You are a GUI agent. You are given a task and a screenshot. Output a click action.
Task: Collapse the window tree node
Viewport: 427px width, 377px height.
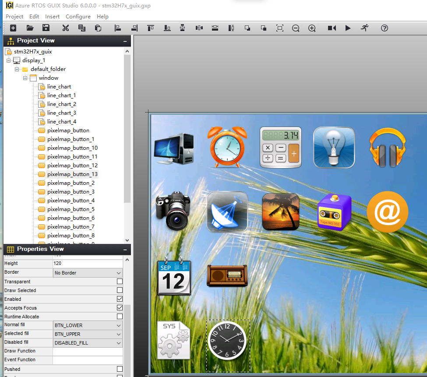tap(25, 78)
